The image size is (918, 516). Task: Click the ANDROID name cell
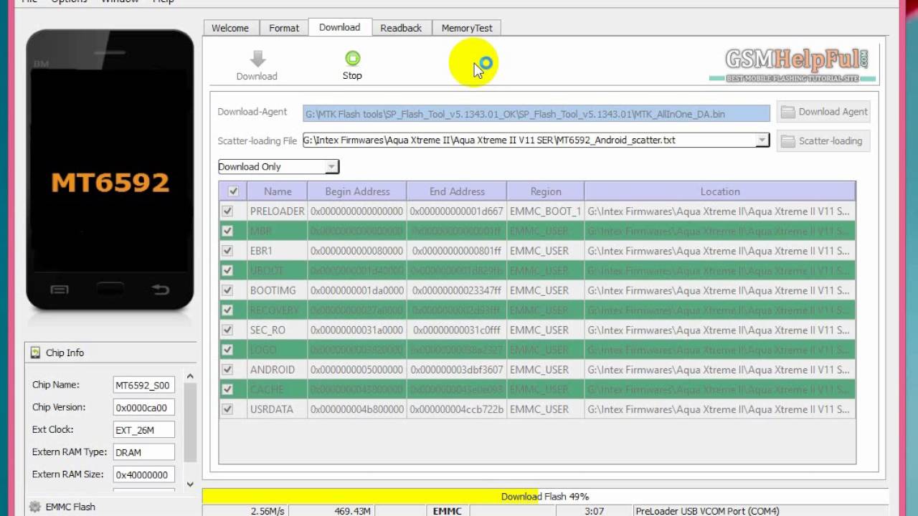278,370
